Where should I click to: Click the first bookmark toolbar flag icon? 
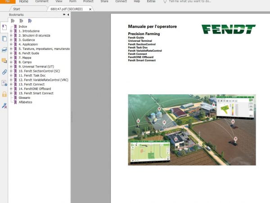coord(13,21)
